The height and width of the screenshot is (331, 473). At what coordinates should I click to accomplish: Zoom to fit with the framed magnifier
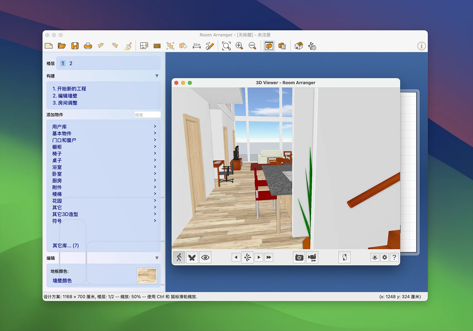[226, 46]
